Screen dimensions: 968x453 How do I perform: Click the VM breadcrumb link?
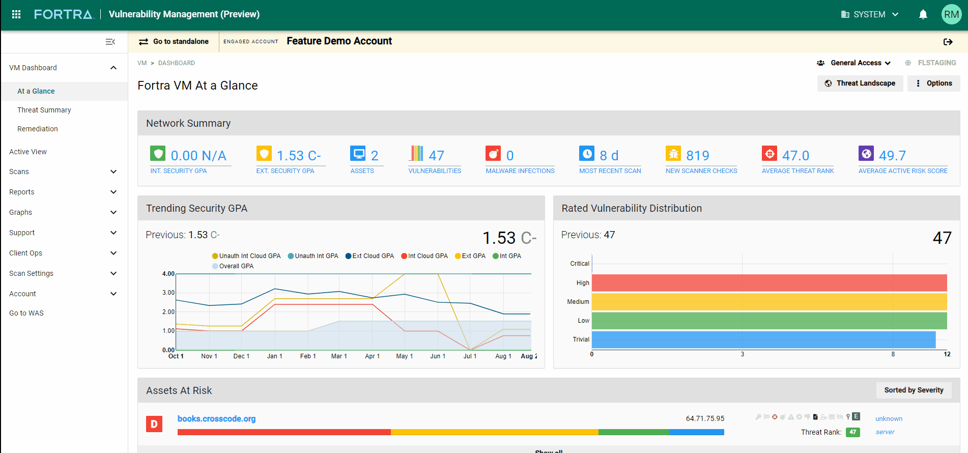pyautogui.click(x=142, y=63)
